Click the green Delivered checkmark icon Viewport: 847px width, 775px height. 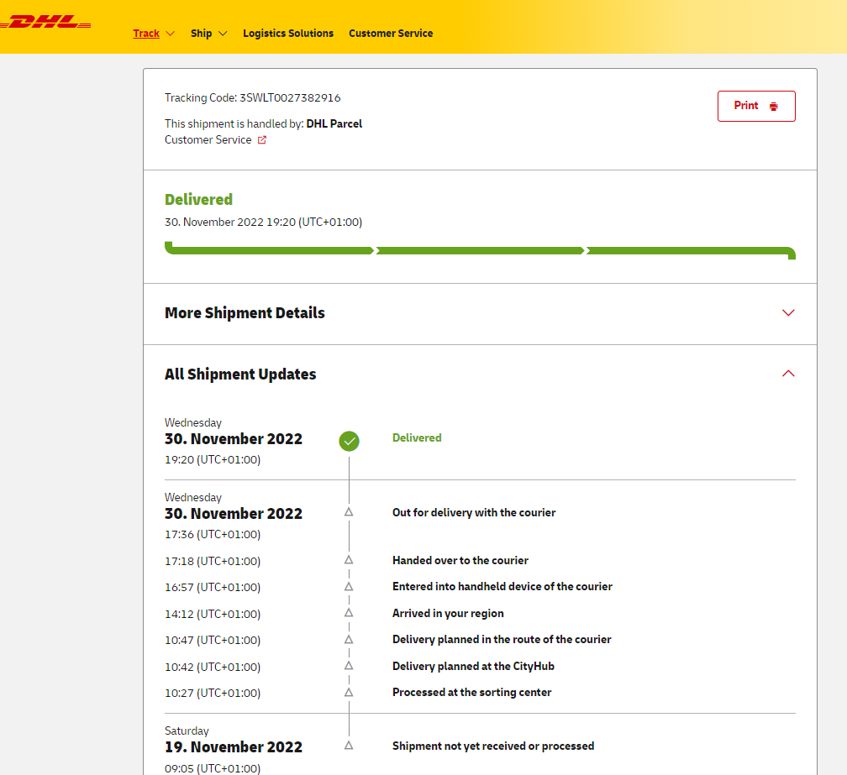pos(349,441)
